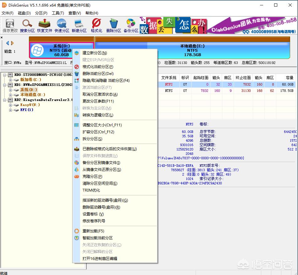298x275 pixels.
Task: Open the 备份分区 (Backup Partition) tool
Action: [x=130, y=24]
